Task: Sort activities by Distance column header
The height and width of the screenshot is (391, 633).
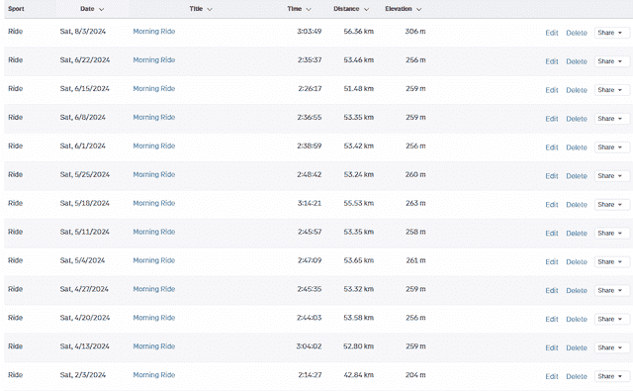Action: (351, 9)
